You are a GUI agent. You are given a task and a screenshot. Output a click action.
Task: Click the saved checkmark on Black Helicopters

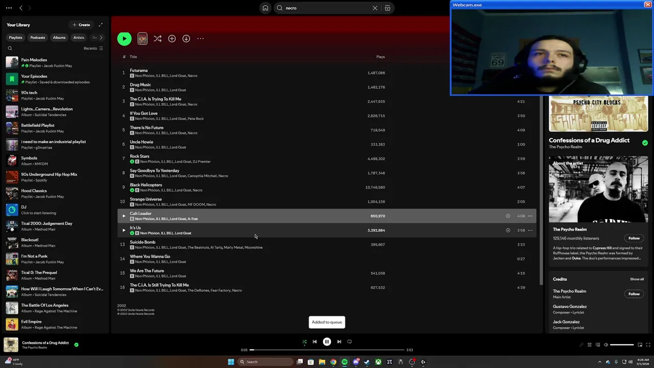click(132, 190)
